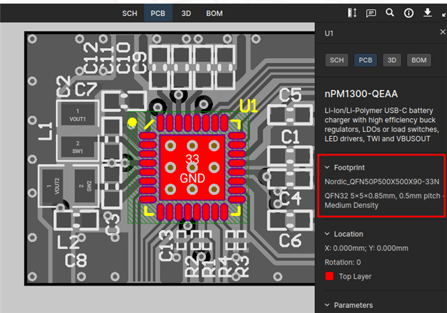Collapse the Footprint section

pos(328,168)
